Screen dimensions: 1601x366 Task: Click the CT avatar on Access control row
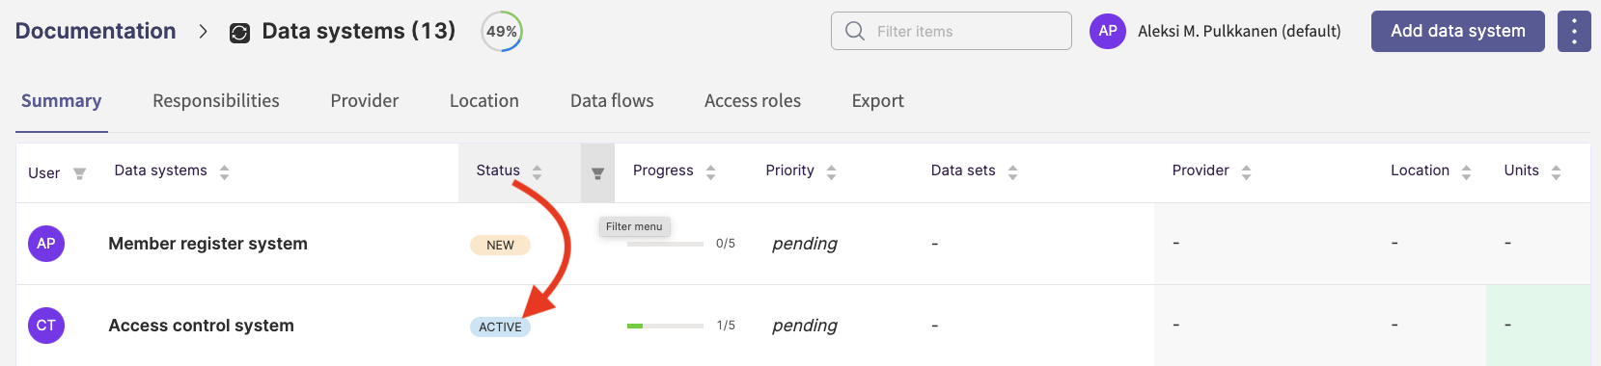(x=46, y=326)
